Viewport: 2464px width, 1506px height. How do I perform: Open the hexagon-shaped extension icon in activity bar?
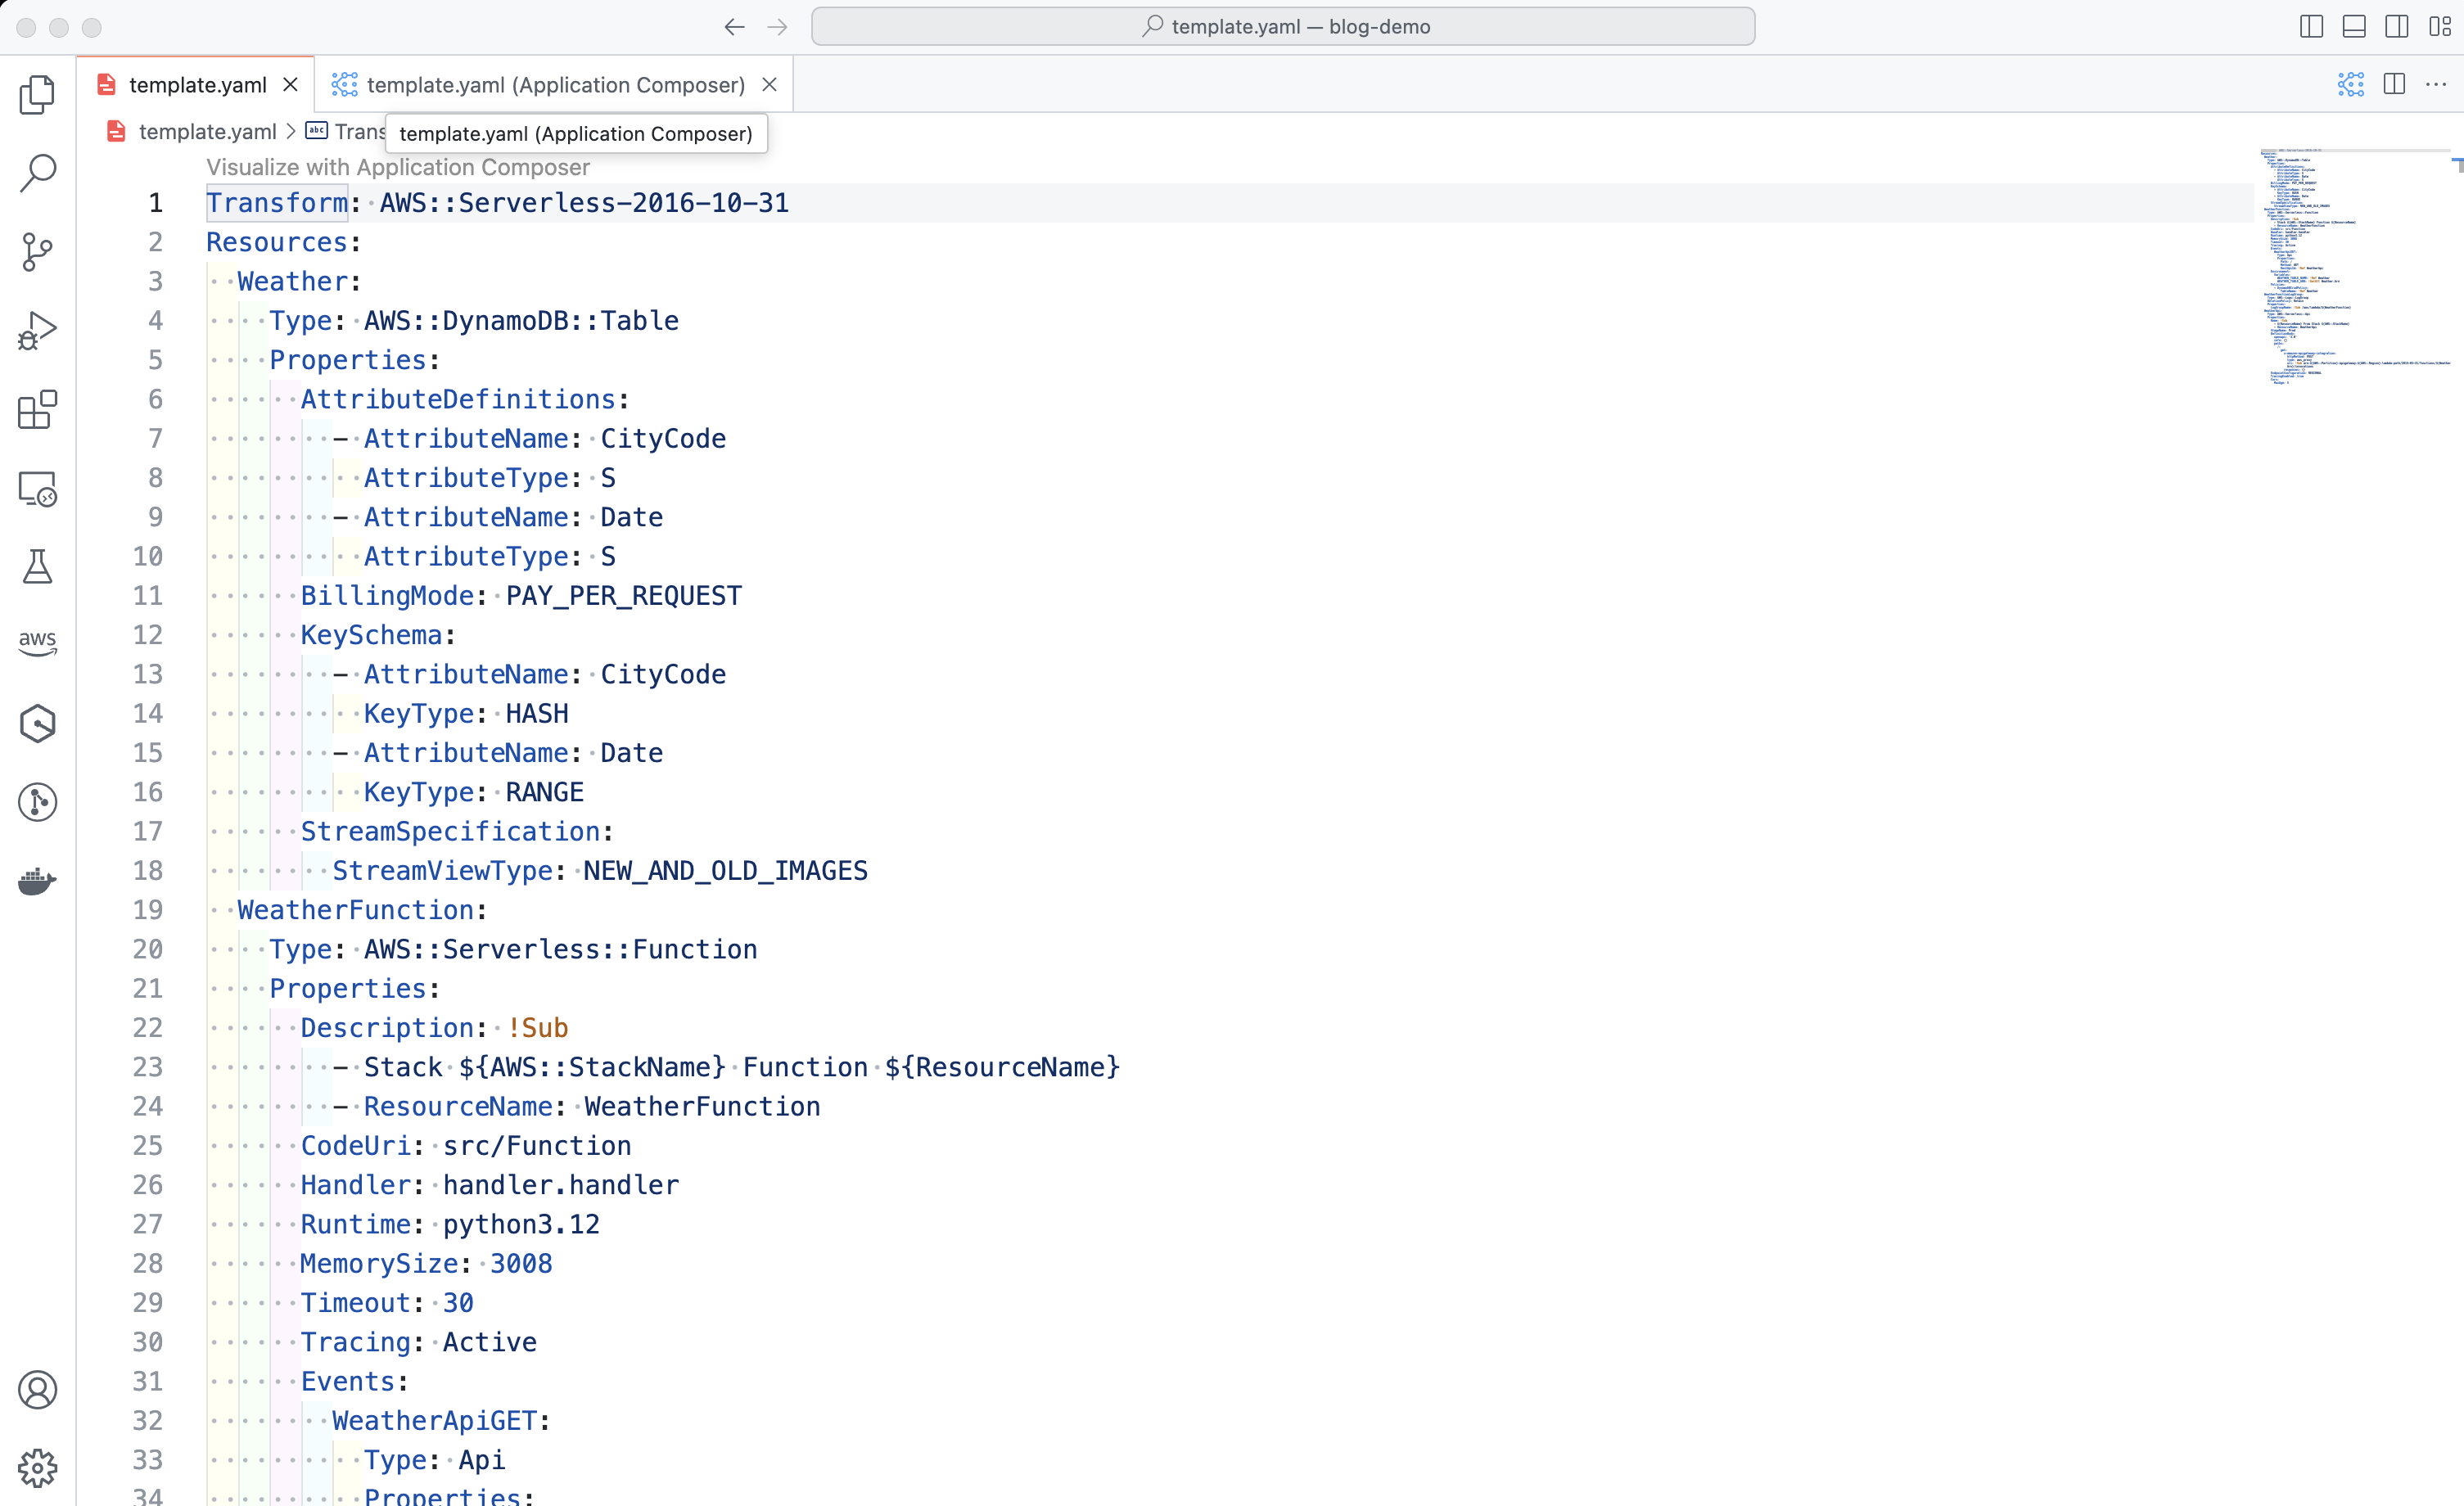[x=37, y=723]
